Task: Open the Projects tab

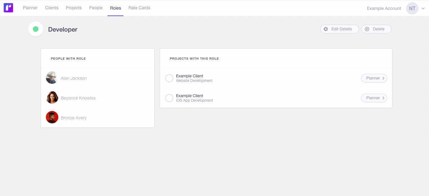Action: (74, 8)
